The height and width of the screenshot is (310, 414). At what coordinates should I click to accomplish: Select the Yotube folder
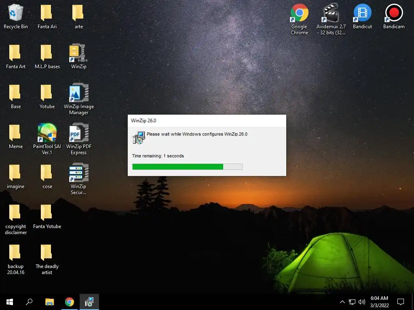47,96
